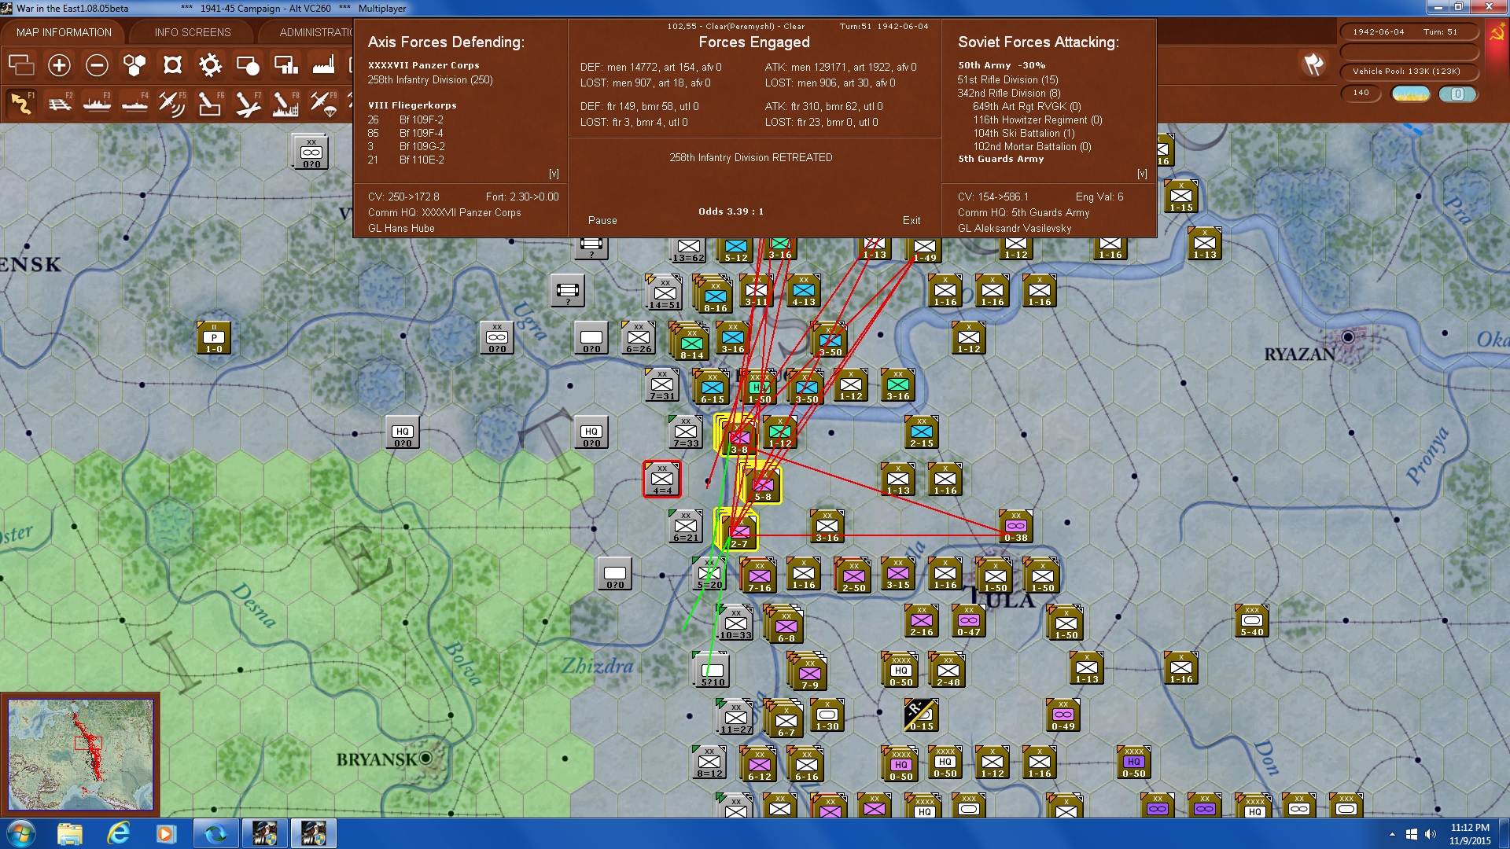Select F3 naval transport mode
Viewport: 1510px width, 849px height.
point(97,104)
